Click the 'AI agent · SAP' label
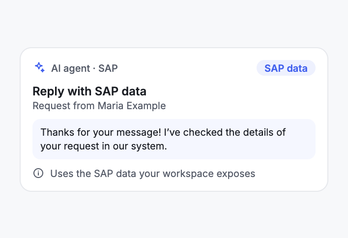The height and width of the screenshot is (238, 348). click(85, 68)
